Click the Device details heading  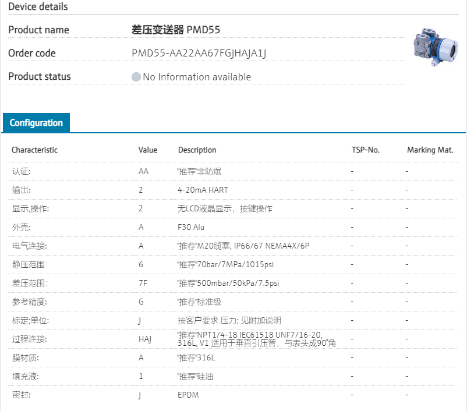pyautogui.click(x=38, y=7)
